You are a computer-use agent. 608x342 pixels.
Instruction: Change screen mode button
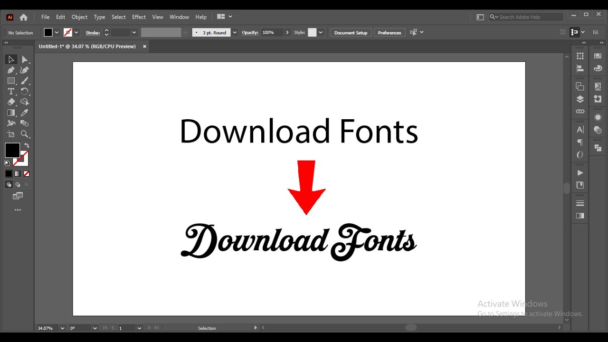tap(18, 196)
